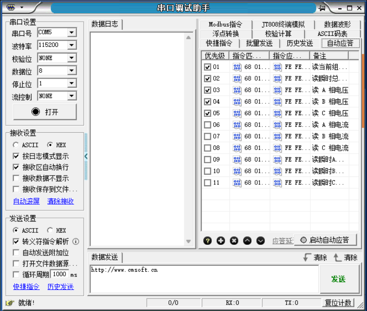Select ASCII radio in receive settings

pyautogui.click(x=15, y=145)
